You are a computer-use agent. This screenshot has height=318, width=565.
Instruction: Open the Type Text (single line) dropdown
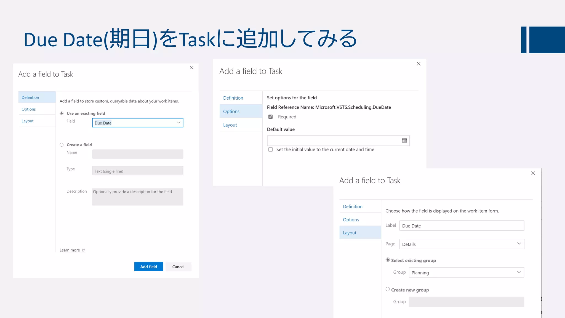click(138, 171)
